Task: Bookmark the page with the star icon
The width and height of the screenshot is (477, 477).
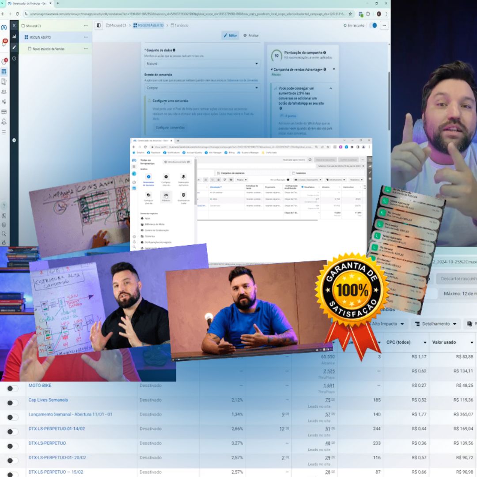Action: 350,14
